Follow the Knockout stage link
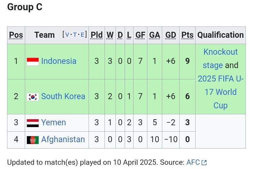254x169 pixels. [220, 59]
